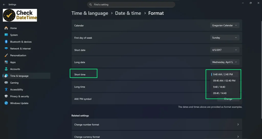Image resolution: width=262 pixels, height=139 pixels.
Task: Open Bluetooth & devices section
Action: pos(27,42)
